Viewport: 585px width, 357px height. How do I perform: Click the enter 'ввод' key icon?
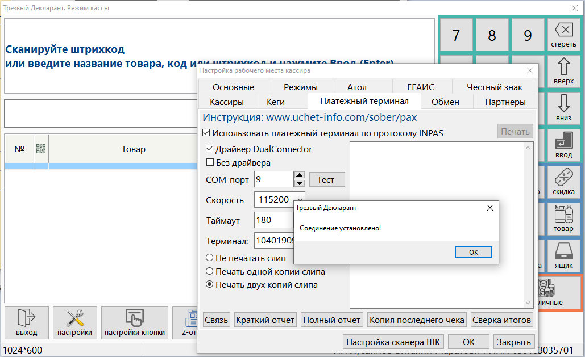pyautogui.click(x=563, y=145)
